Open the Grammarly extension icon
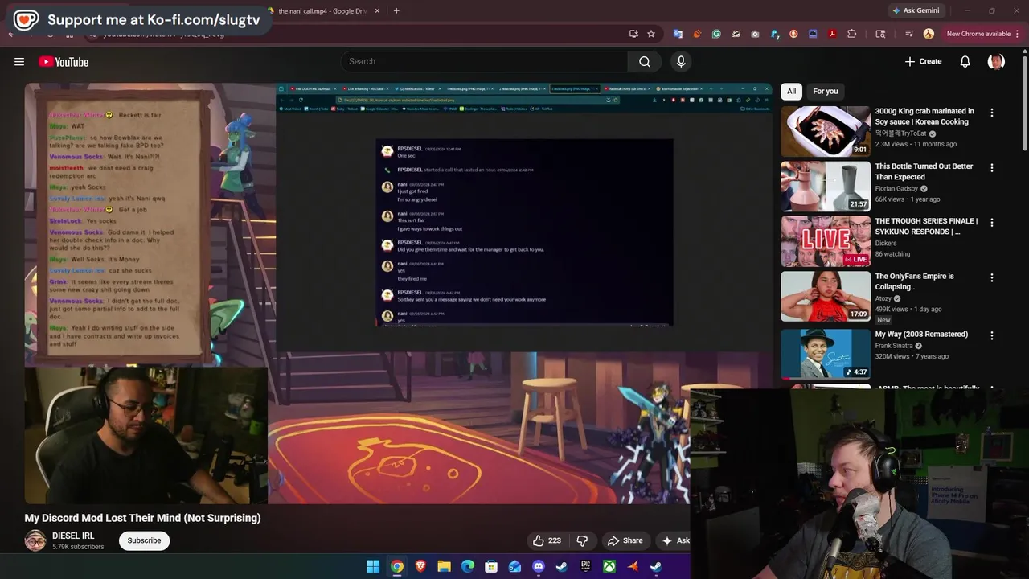 pos(716,34)
